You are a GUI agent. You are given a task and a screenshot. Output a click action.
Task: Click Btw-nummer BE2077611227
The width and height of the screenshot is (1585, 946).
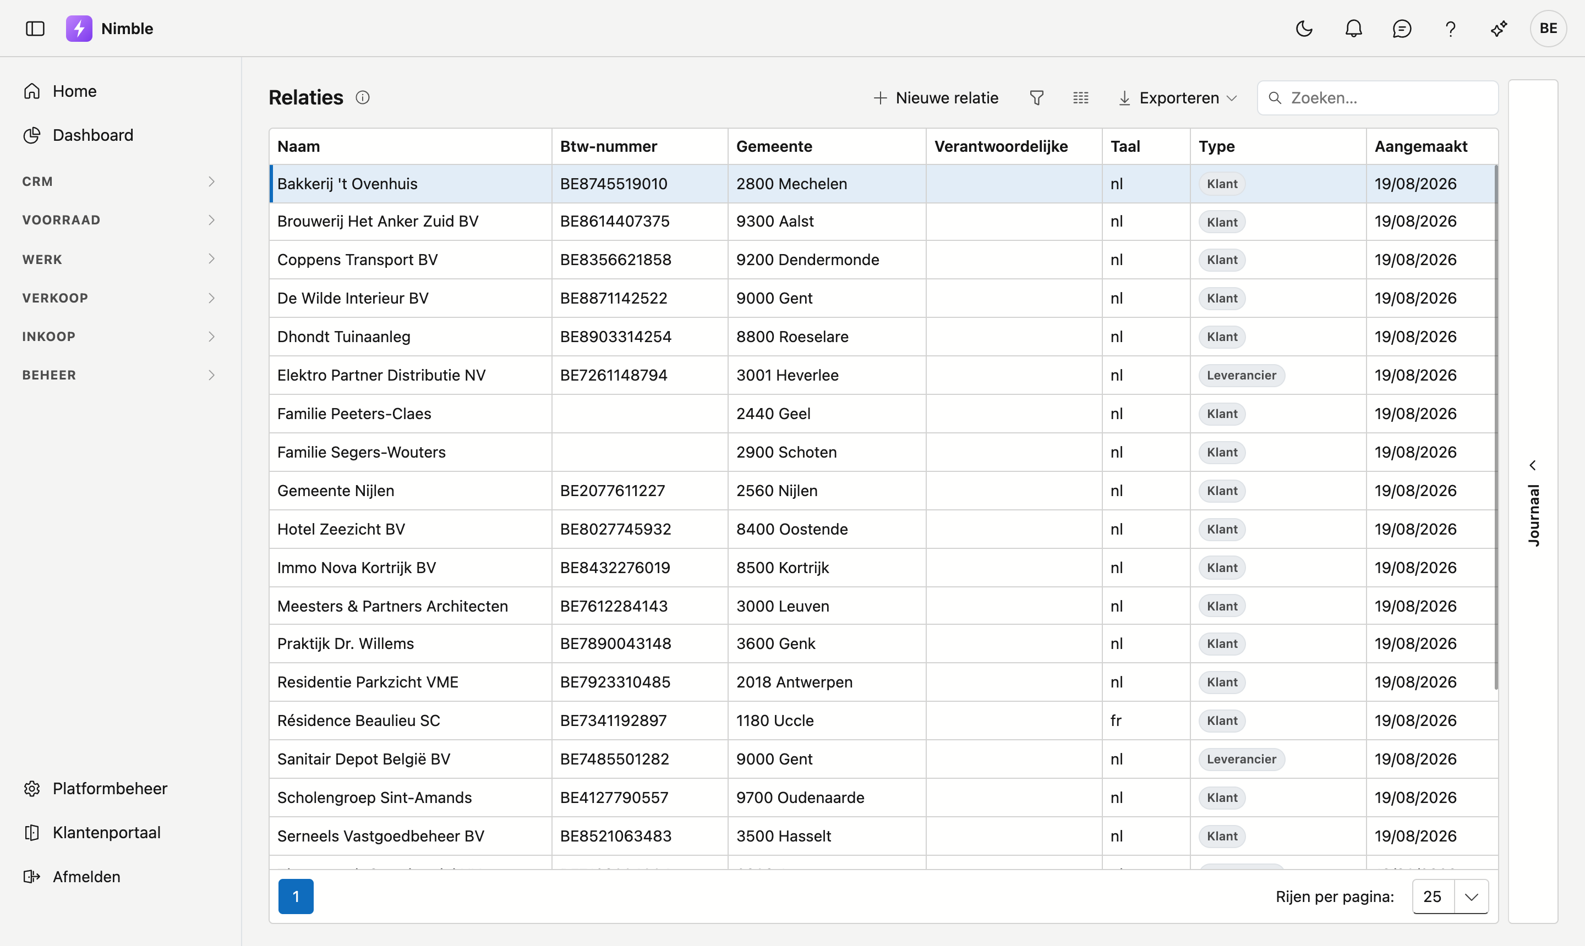(613, 491)
